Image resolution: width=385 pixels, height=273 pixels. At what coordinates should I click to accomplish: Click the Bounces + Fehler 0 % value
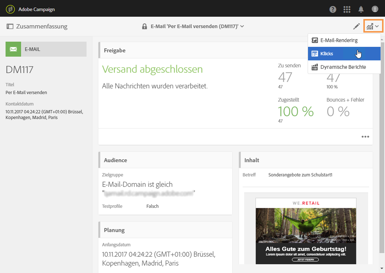pyautogui.click(x=338, y=112)
